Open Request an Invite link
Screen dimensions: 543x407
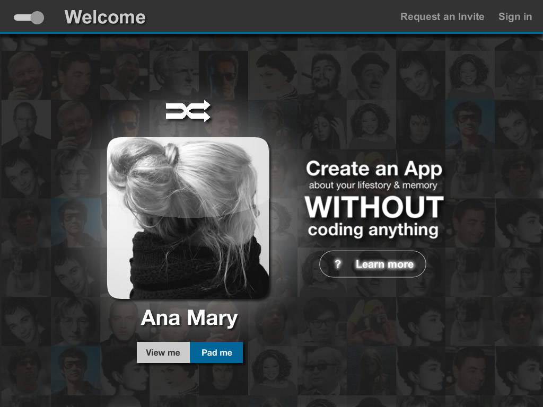tap(442, 16)
